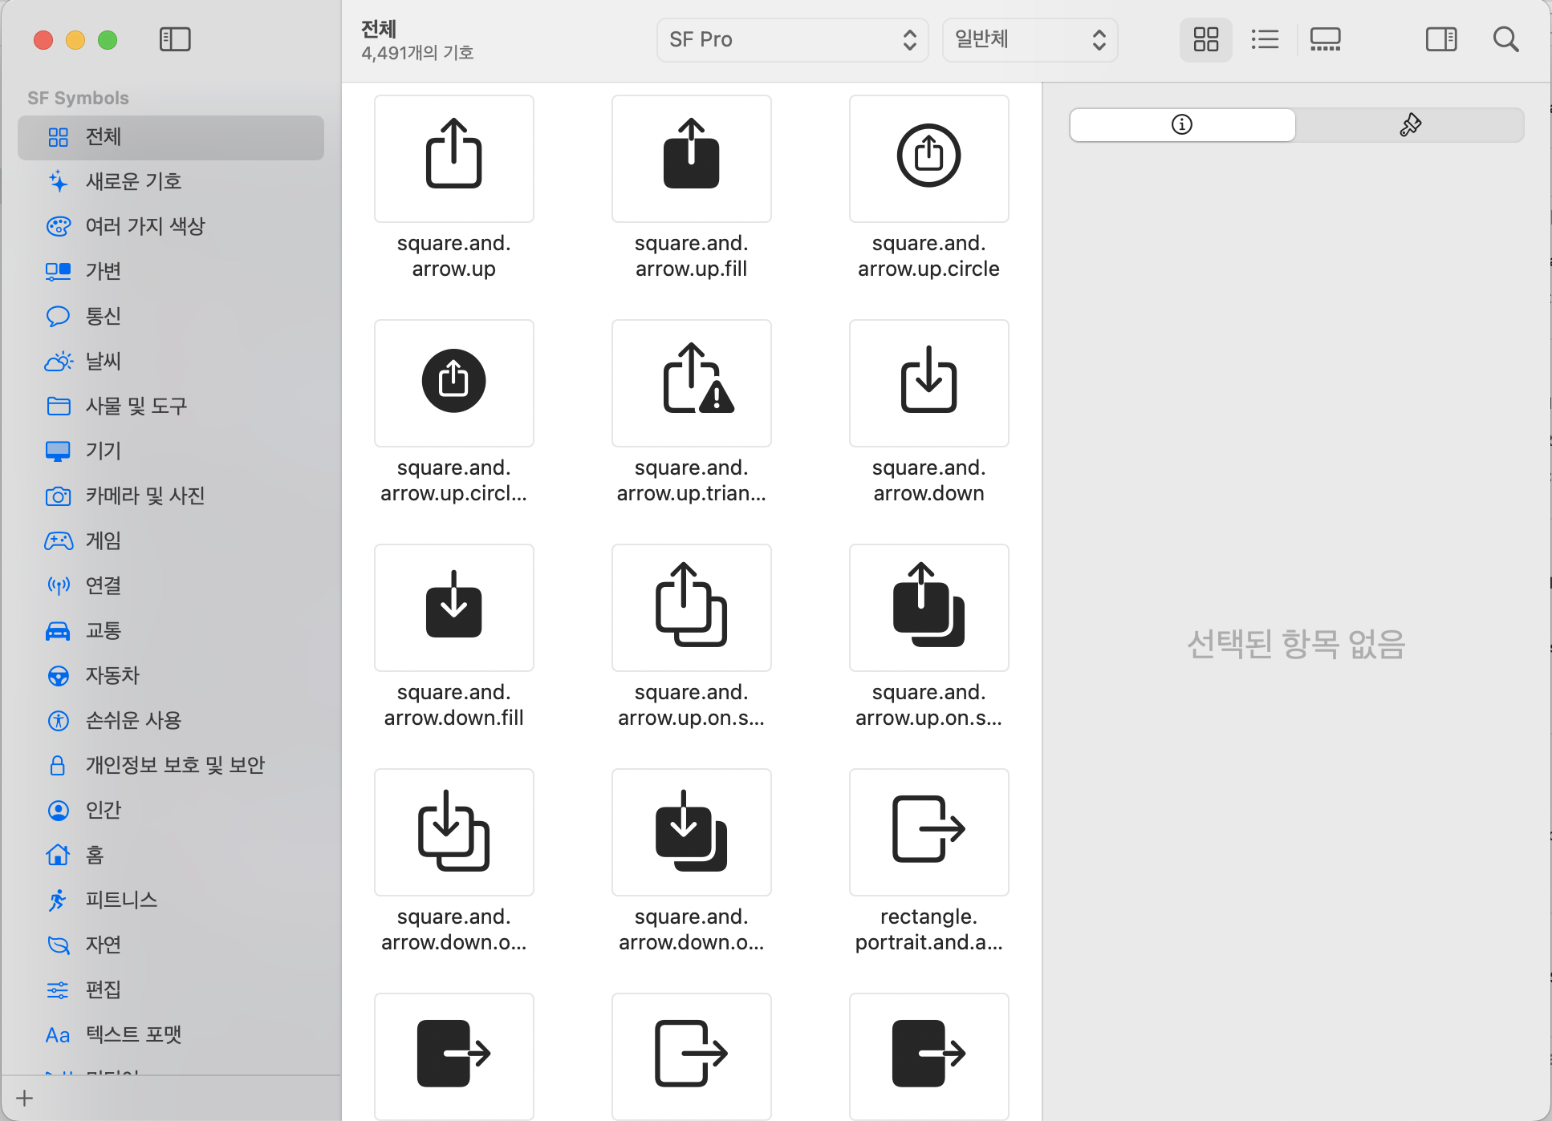
Task: Open 카메라 및 사진 category
Action: pyautogui.click(x=144, y=496)
